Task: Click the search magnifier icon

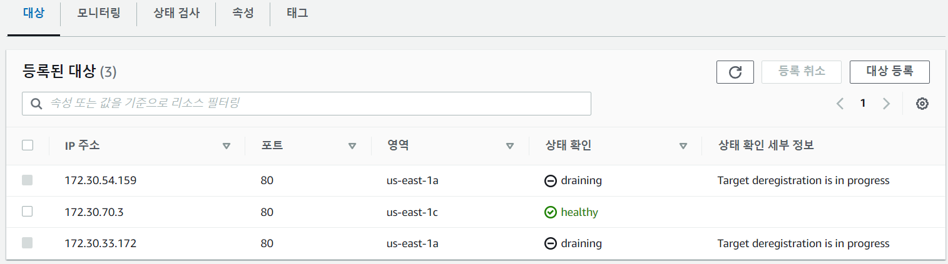Action: click(x=36, y=104)
